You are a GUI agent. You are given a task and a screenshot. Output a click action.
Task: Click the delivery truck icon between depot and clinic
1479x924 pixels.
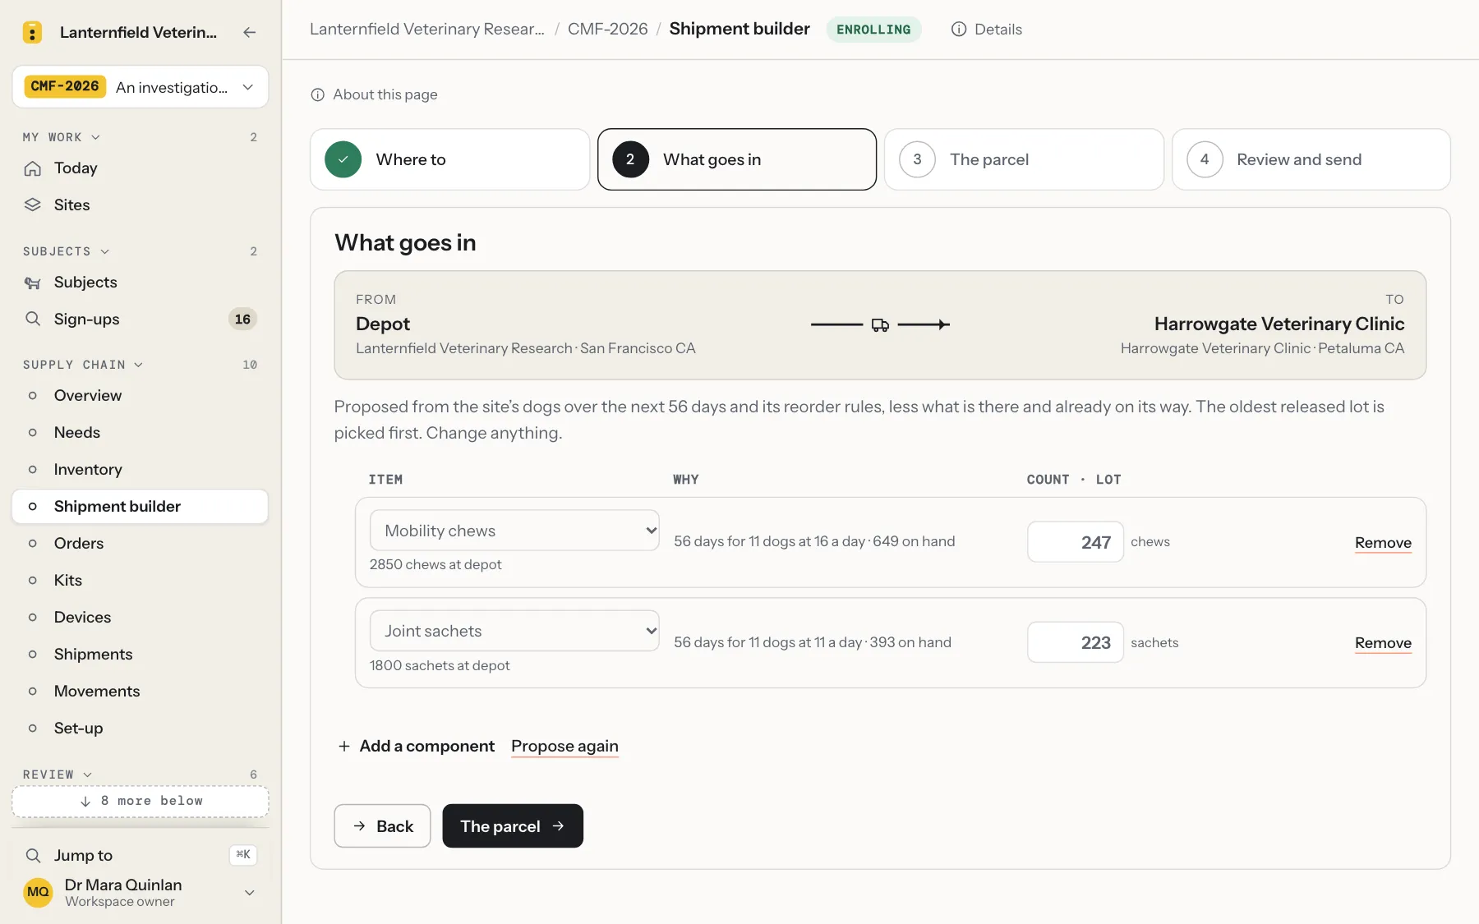point(880,325)
